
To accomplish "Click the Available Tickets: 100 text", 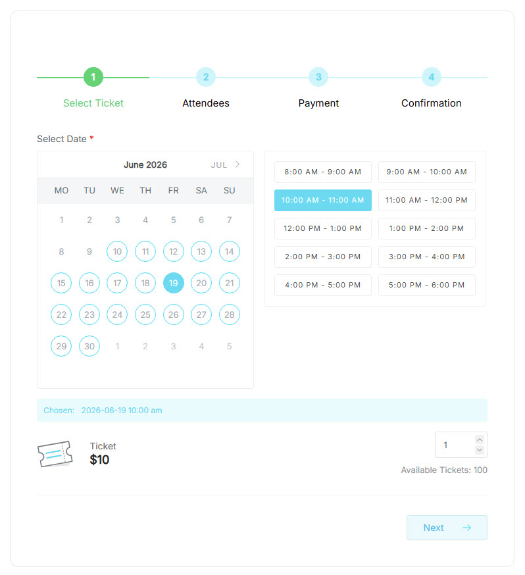I will pyautogui.click(x=444, y=470).
